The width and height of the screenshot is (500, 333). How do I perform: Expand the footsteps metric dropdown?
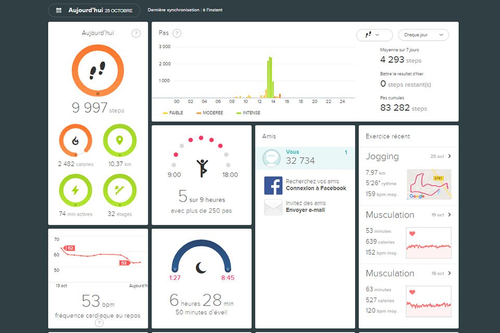point(374,35)
